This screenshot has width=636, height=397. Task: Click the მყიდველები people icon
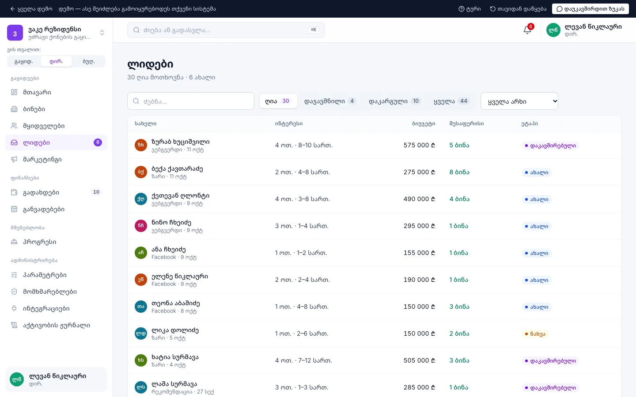[x=14, y=126]
